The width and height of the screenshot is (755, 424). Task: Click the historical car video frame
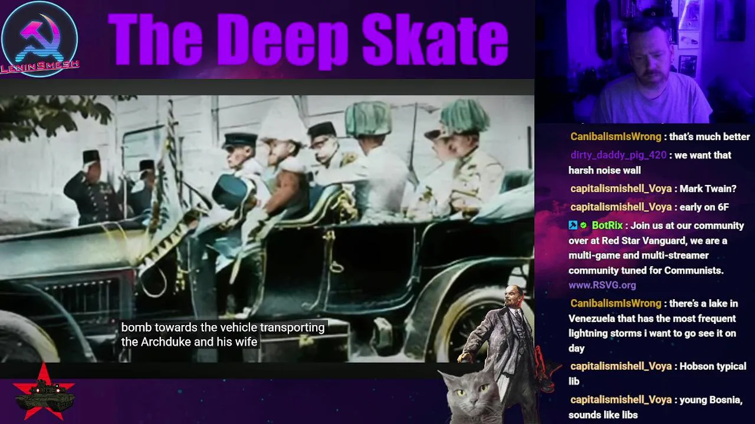pos(267,228)
